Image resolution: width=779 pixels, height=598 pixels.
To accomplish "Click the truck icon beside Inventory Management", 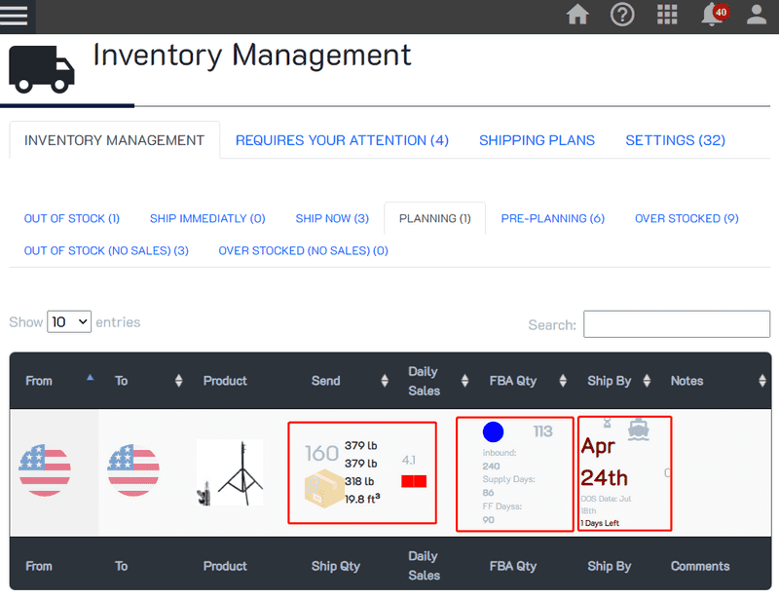I will pos(40,70).
